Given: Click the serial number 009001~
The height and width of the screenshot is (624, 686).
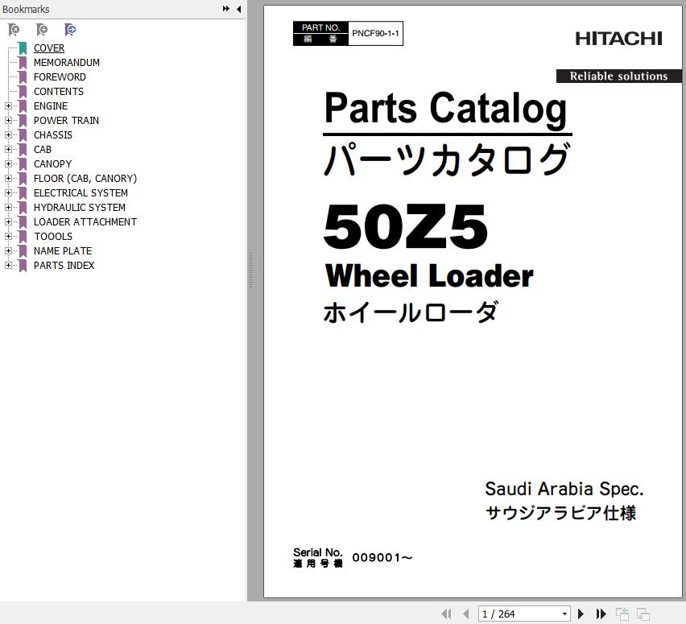Looking at the screenshot, I should point(382,557).
